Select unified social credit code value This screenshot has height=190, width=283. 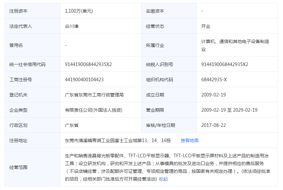pyautogui.click(x=88, y=64)
